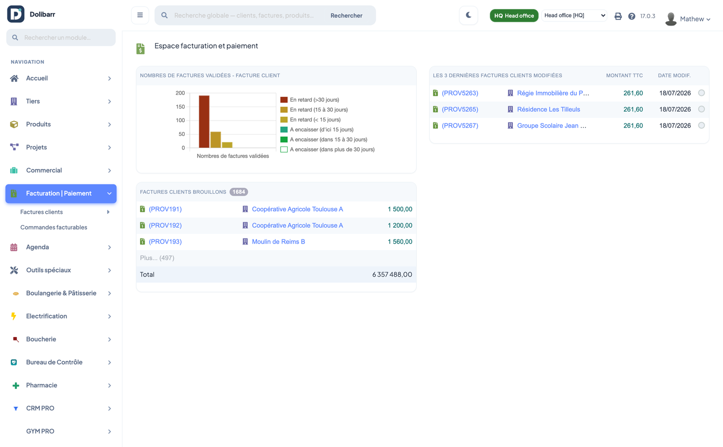This screenshot has height=447, width=723.
Task: Click the printer icon in top bar
Action: click(618, 16)
